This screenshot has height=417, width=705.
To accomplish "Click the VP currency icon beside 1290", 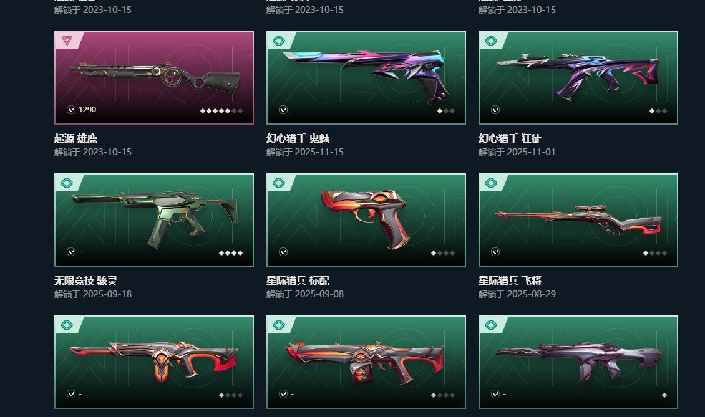I will pyautogui.click(x=71, y=110).
